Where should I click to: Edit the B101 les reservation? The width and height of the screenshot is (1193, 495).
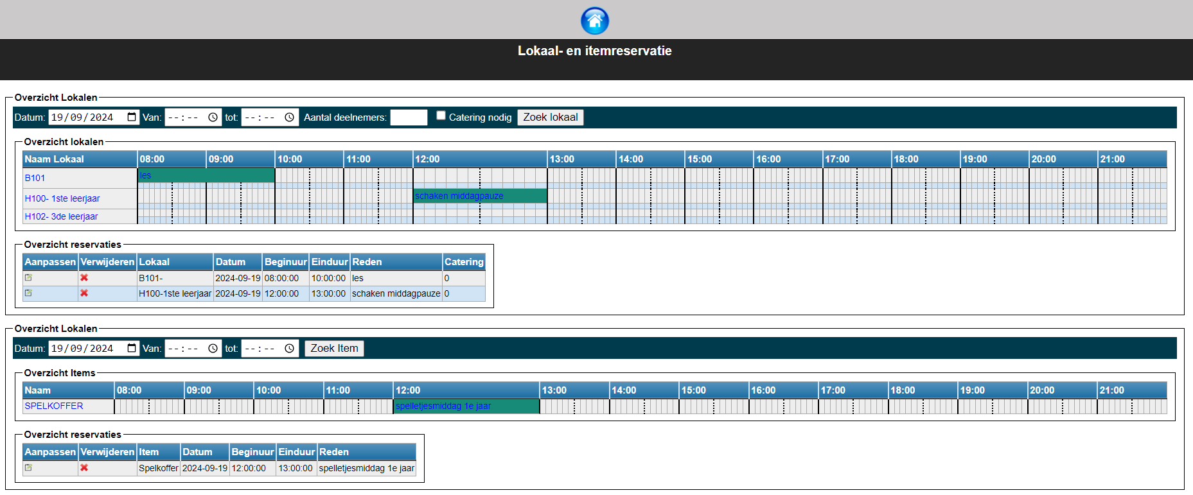[28, 278]
